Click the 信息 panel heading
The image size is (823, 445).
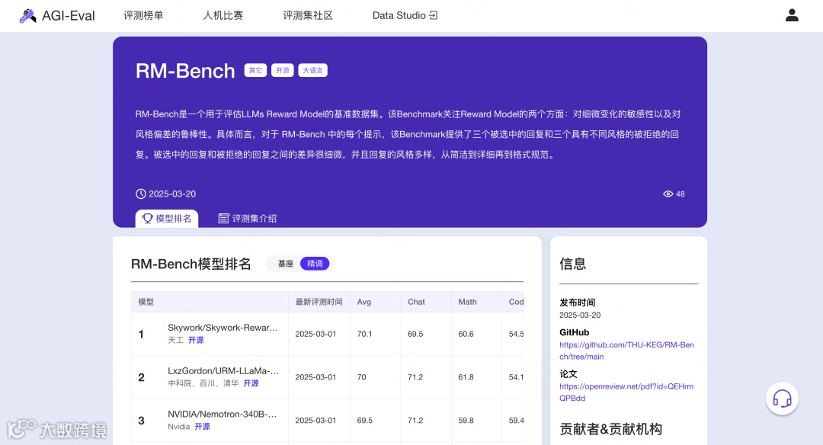click(x=572, y=264)
